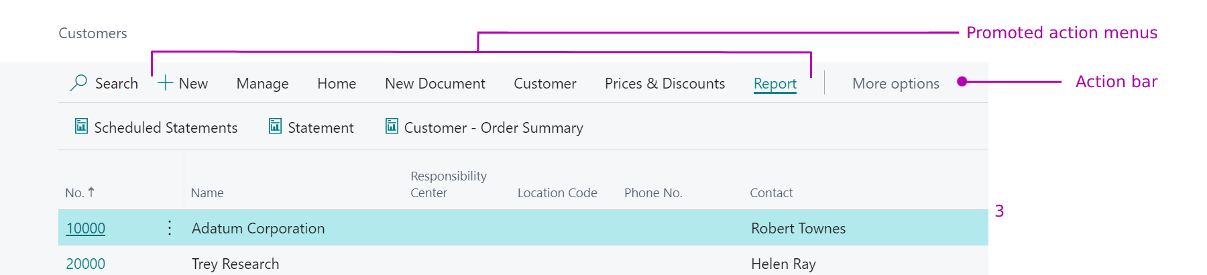Open customer number 10000 link
Screen dimensions: 1207x275
click(86, 228)
